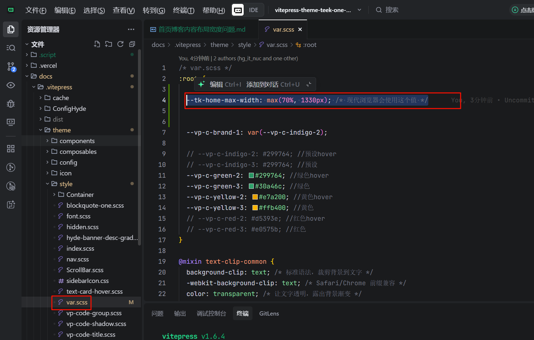Click the app logo icon at top left
Viewport: 534px width, 340px height.
11,10
